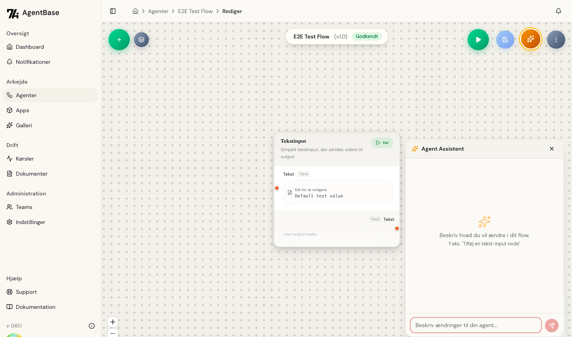Send message with paper plane button
The height and width of the screenshot is (337, 572).
[x=552, y=326]
